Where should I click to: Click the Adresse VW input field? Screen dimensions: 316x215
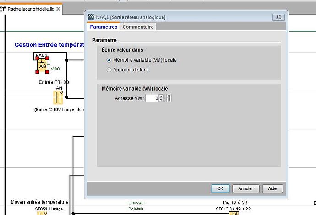pos(153,98)
